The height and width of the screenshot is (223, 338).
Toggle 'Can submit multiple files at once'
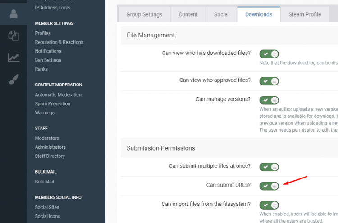click(x=269, y=167)
